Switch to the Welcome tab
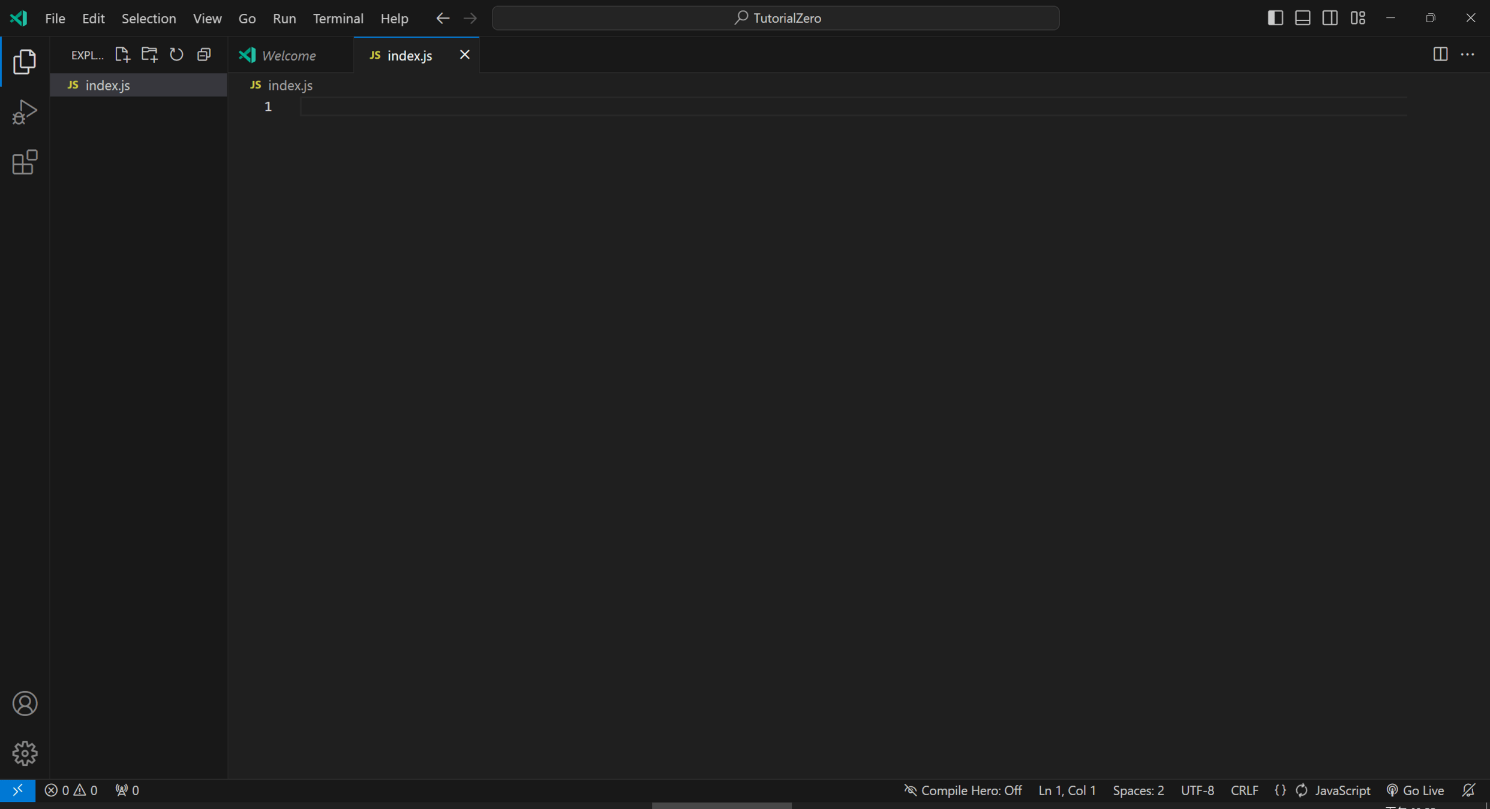The height and width of the screenshot is (809, 1490). [x=289, y=55]
